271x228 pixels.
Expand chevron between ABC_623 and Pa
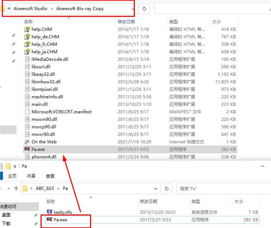[58, 188]
